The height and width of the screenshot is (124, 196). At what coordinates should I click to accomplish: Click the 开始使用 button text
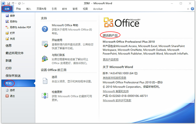coord(57,40)
